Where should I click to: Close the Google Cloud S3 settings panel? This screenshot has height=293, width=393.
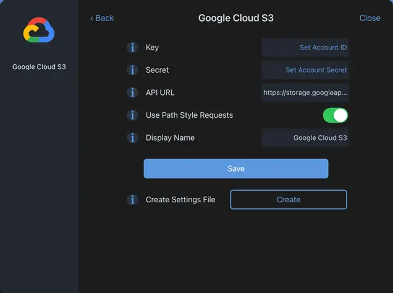(x=370, y=18)
